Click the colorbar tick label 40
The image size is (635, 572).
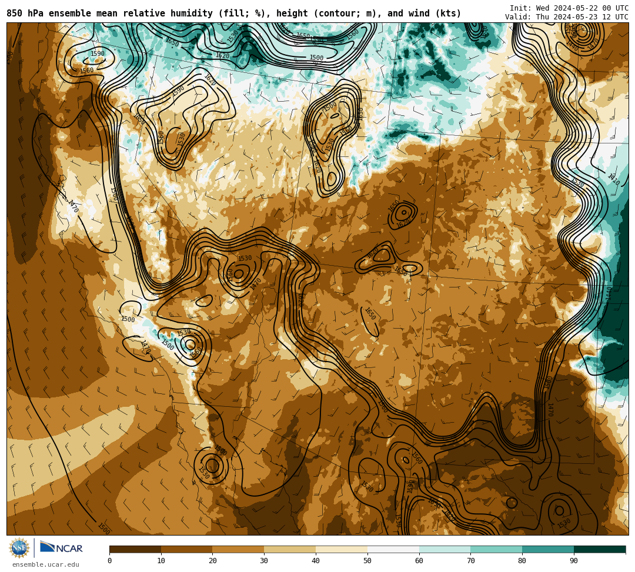(x=316, y=561)
